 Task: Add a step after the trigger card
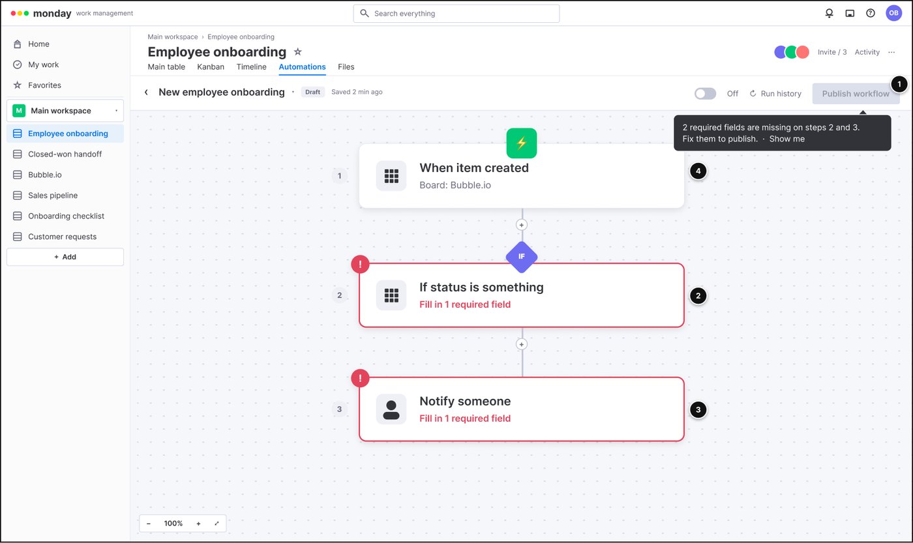(521, 224)
